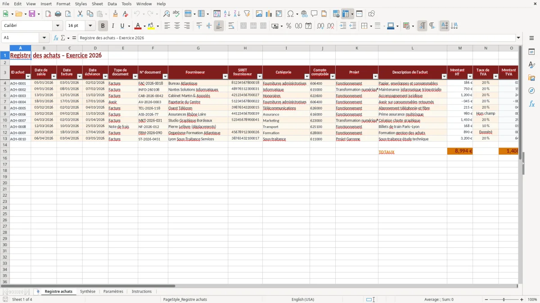Toggle Wrap Text
Image resolution: width=540 pixels, height=303 pixels.
pyautogui.click(x=231, y=26)
